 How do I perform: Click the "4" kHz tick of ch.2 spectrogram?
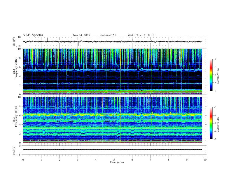(x=20, y=125)
